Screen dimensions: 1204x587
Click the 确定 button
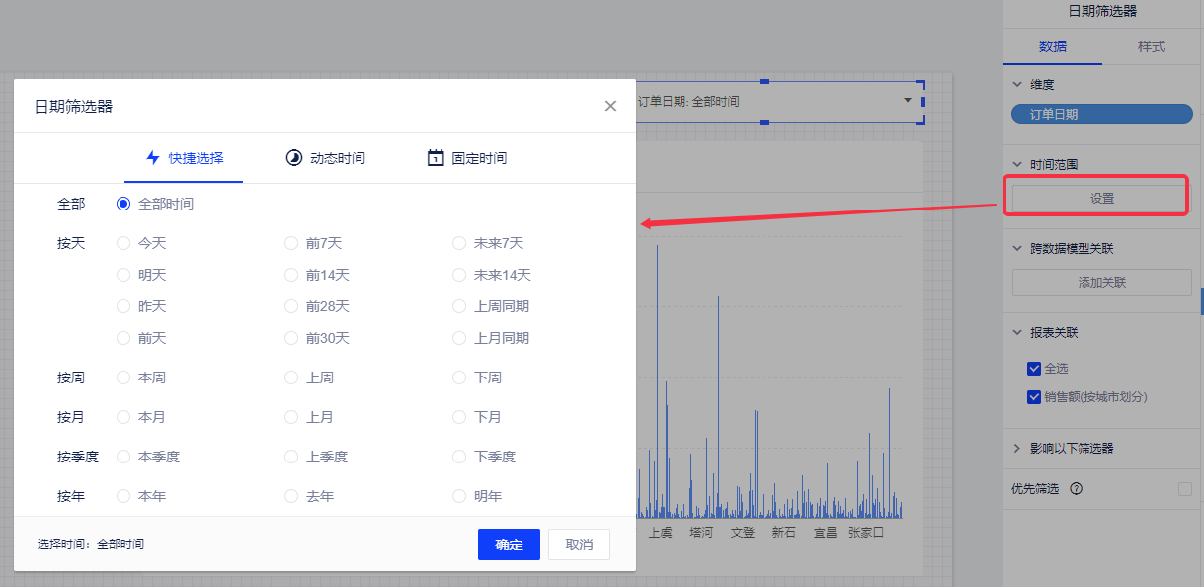point(509,545)
